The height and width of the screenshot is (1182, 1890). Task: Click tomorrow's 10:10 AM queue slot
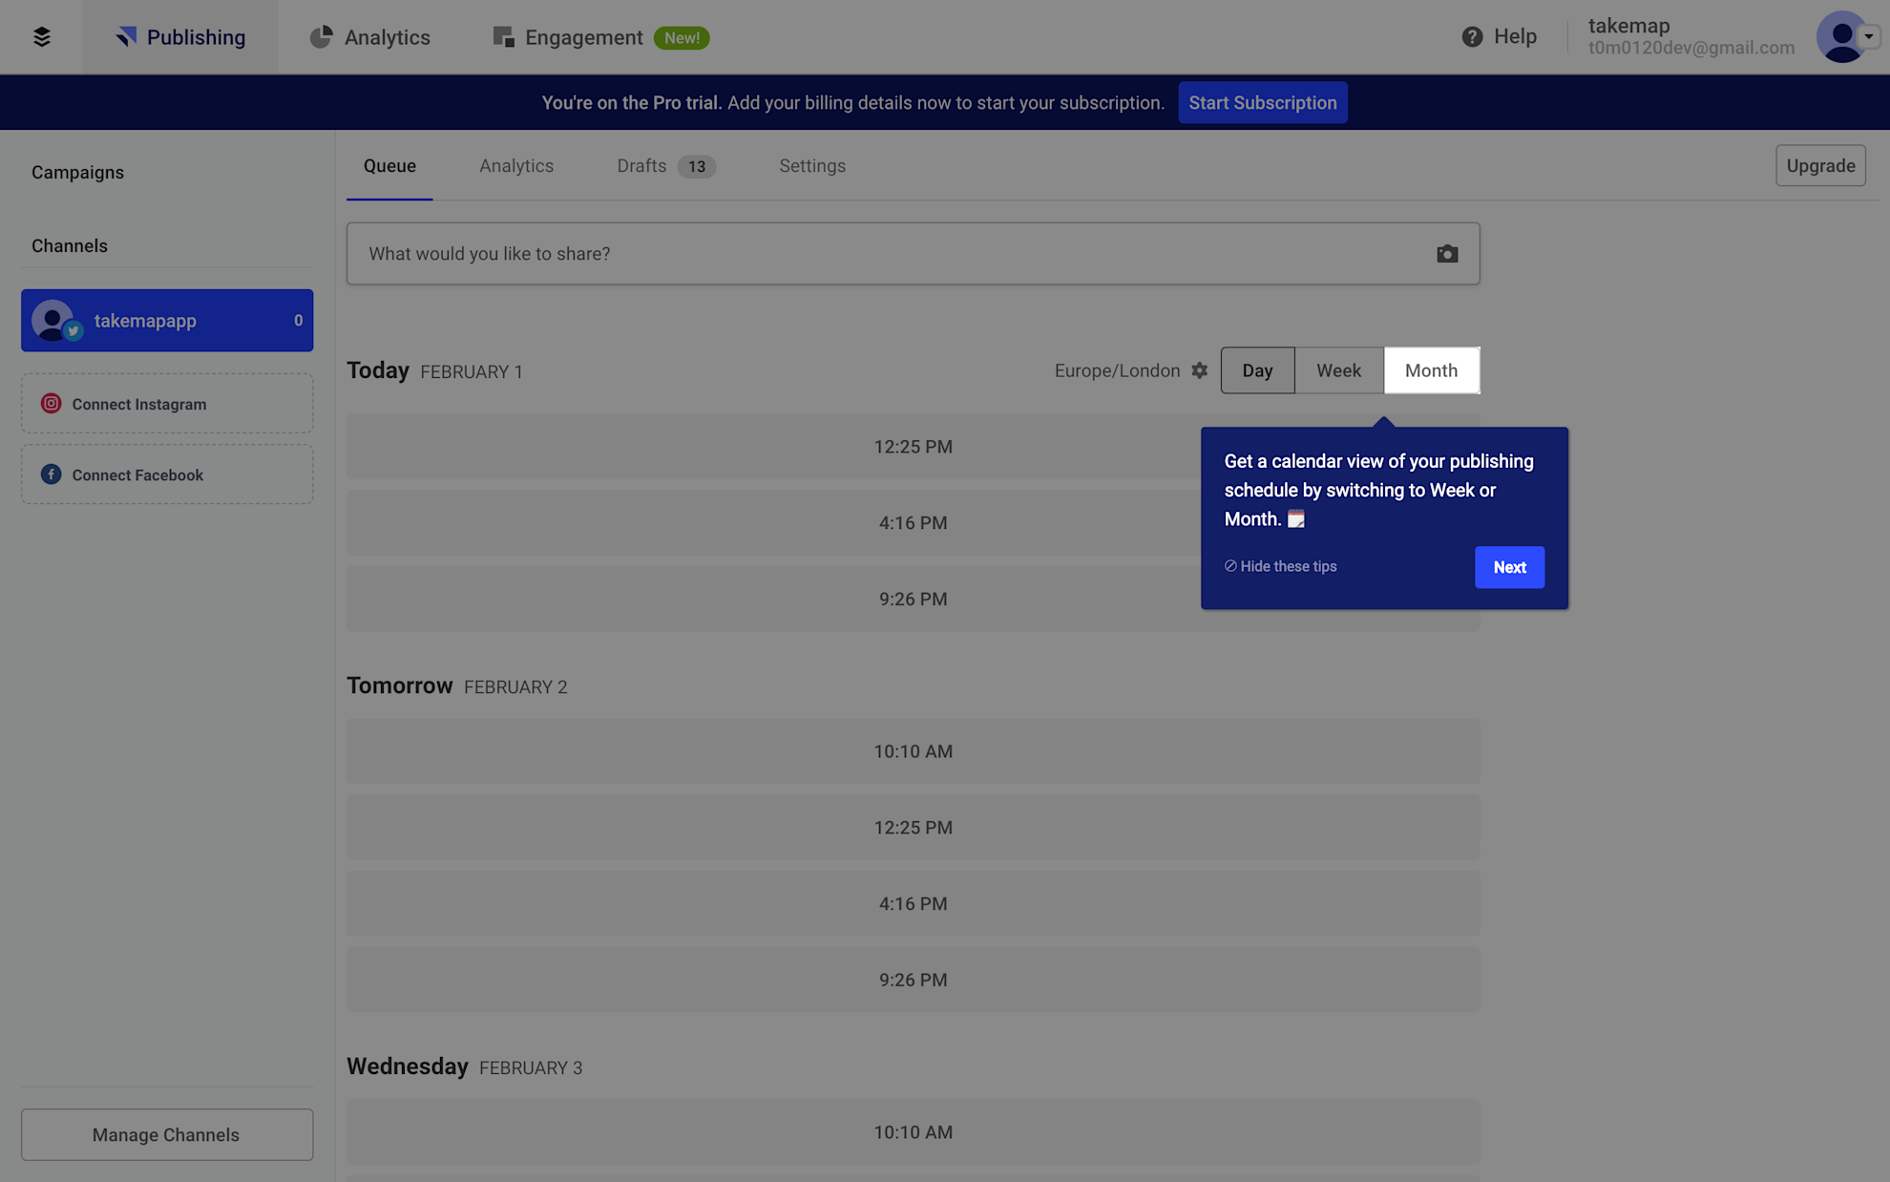pos(913,751)
